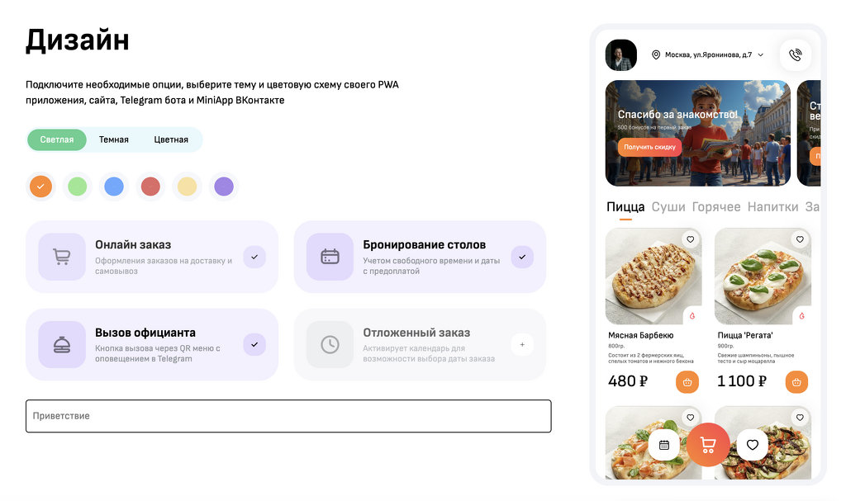Enable the Отложенный заказ option
This screenshot has width=846, height=501.
[522, 344]
